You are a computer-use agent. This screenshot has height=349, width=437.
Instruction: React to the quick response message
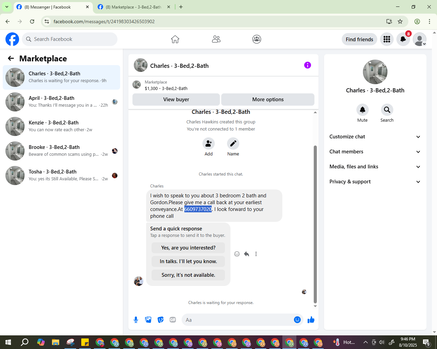click(237, 254)
